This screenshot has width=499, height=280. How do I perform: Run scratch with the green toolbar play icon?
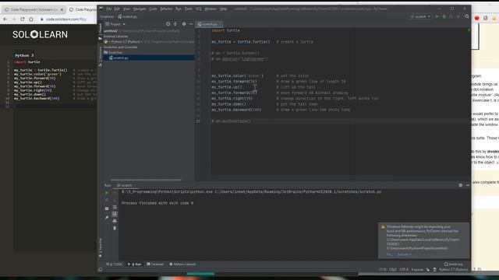pyautogui.click(x=437, y=16)
